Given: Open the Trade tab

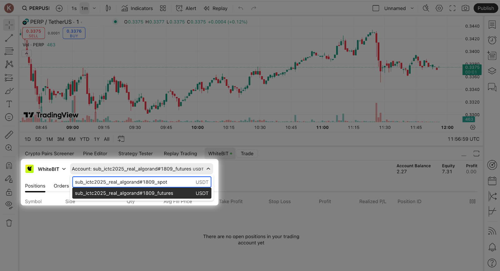Looking at the screenshot, I should [247, 154].
